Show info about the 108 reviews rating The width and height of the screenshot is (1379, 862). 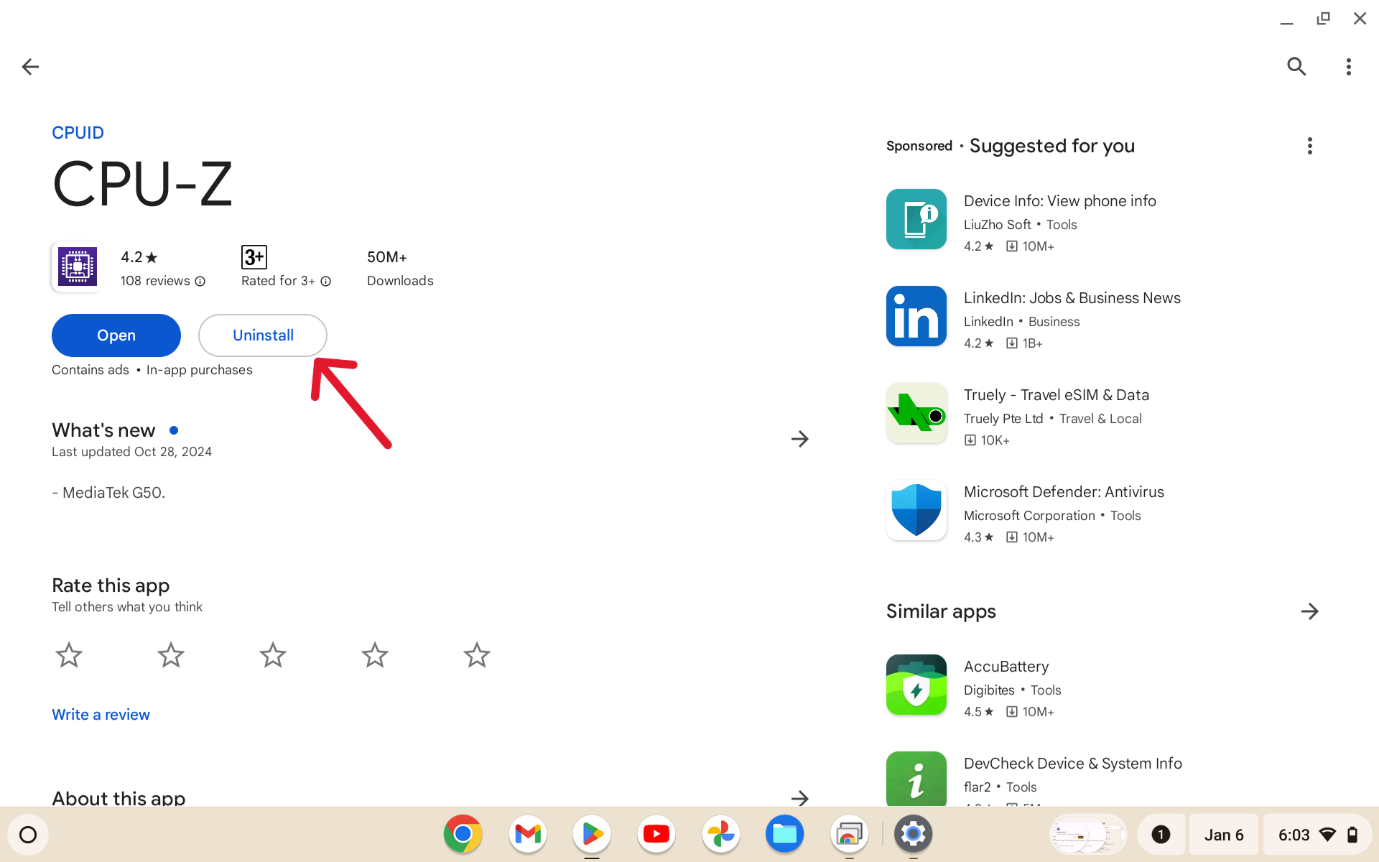point(200,282)
